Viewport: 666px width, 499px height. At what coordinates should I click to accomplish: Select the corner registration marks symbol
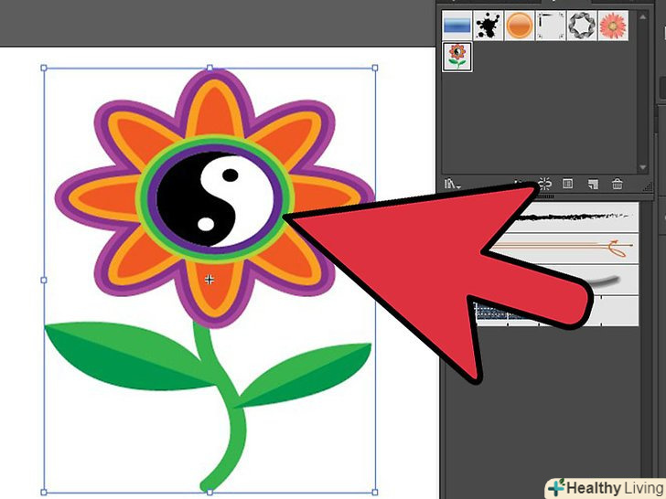pos(550,25)
